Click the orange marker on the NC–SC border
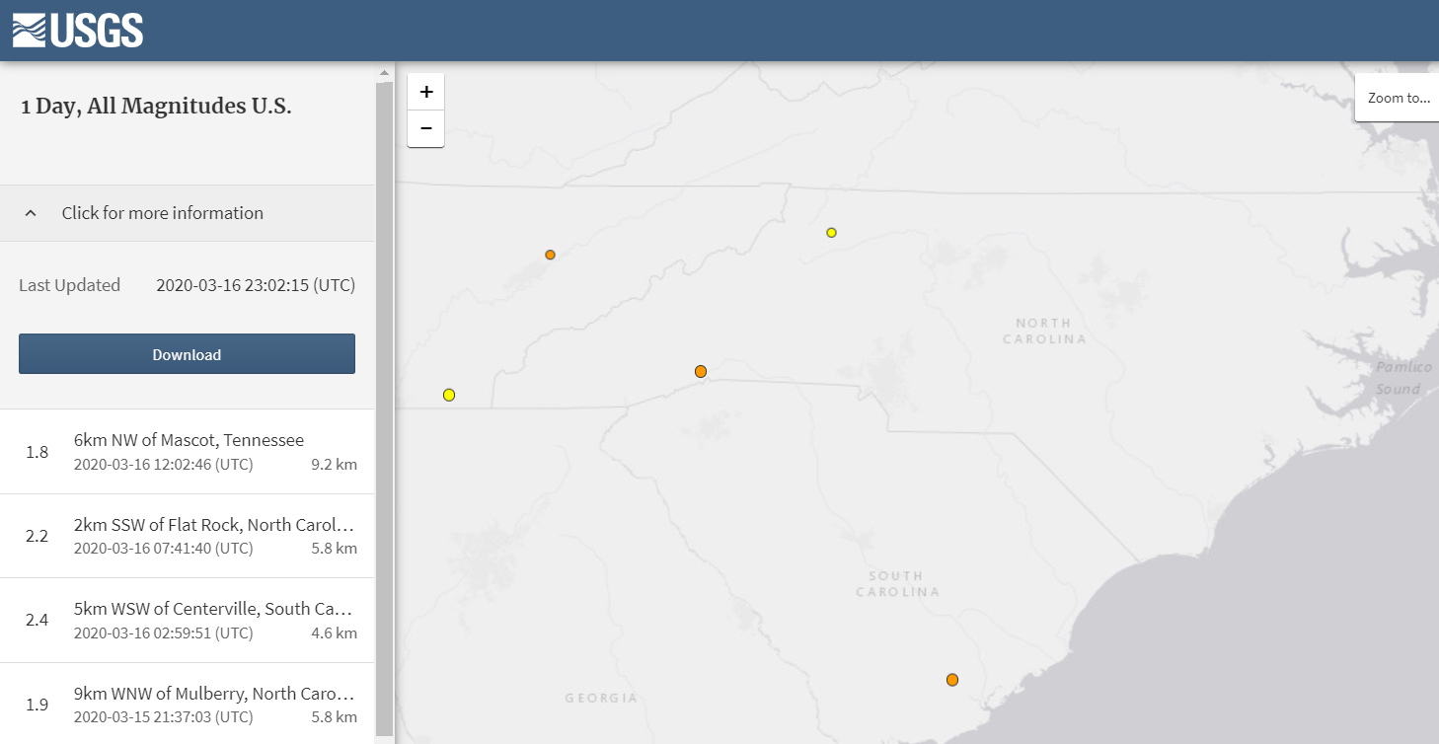 [x=701, y=371]
